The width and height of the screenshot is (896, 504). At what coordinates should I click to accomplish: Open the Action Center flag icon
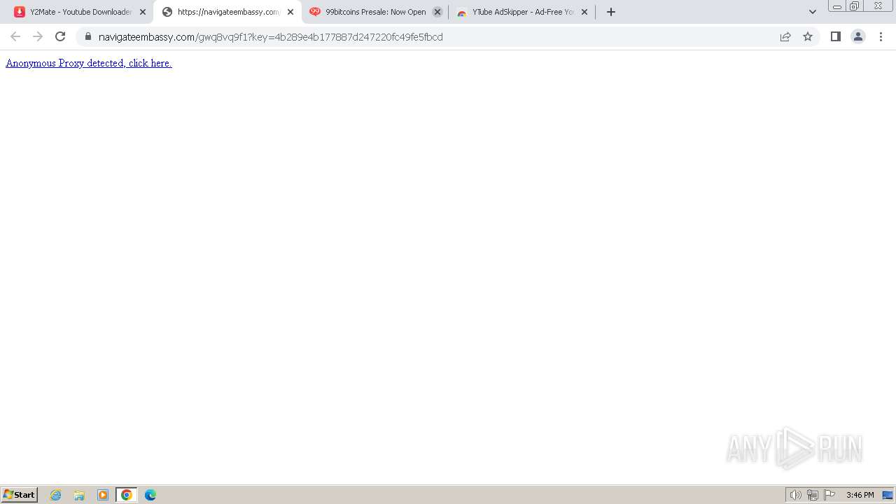(829, 495)
